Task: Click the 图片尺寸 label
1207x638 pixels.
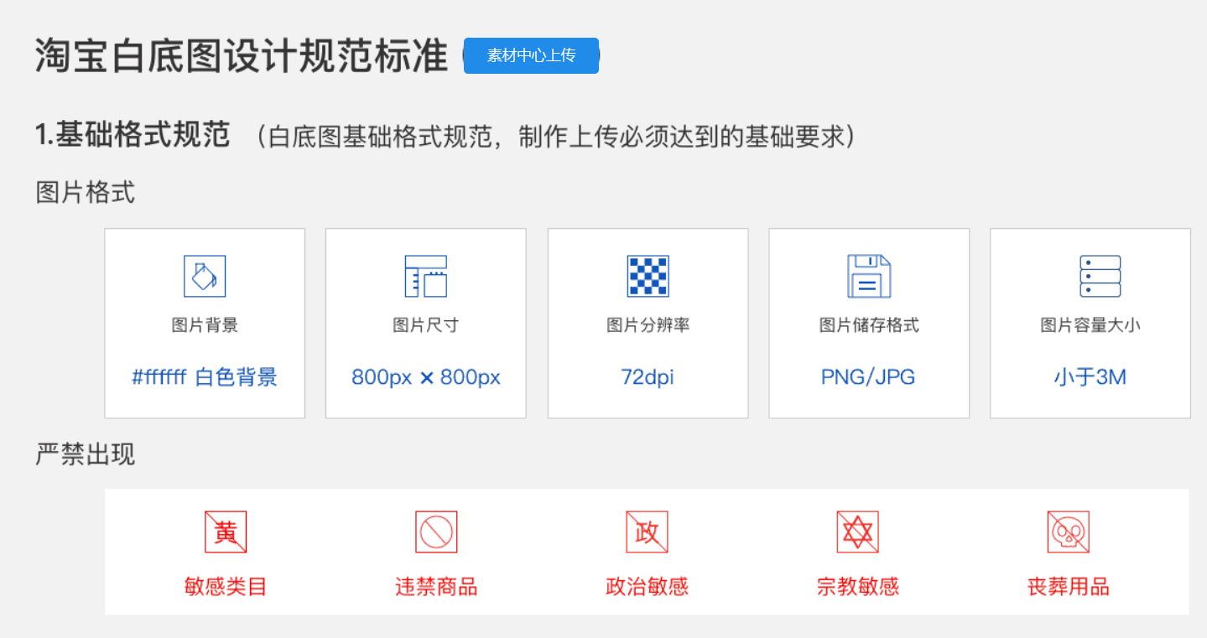Action: pyautogui.click(x=426, y=325)
